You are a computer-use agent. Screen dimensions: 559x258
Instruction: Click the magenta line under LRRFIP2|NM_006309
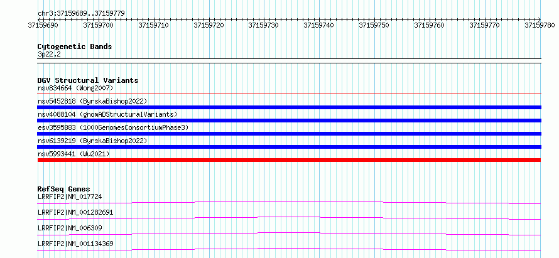(289, 234)
